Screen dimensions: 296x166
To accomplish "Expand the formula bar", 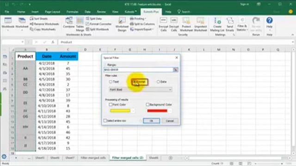I will coord(293,42).
